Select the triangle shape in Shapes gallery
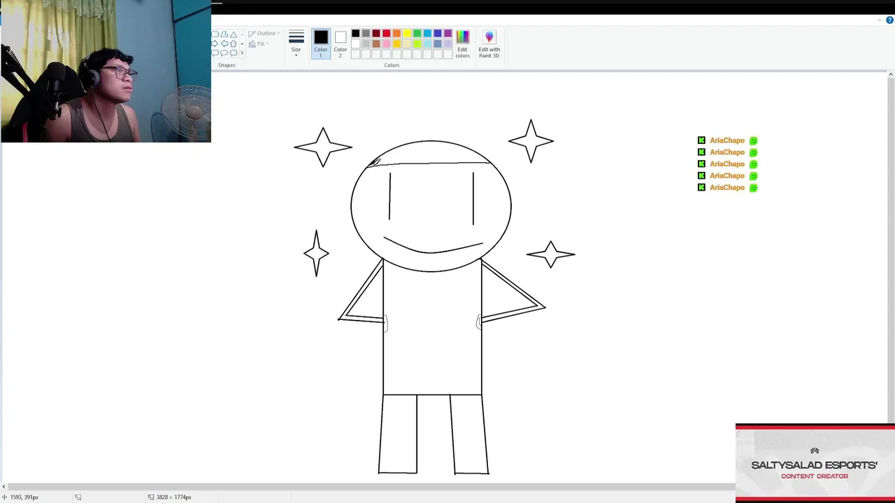The height and width of the screenshot is (503, 895). [x=234, y=34]
